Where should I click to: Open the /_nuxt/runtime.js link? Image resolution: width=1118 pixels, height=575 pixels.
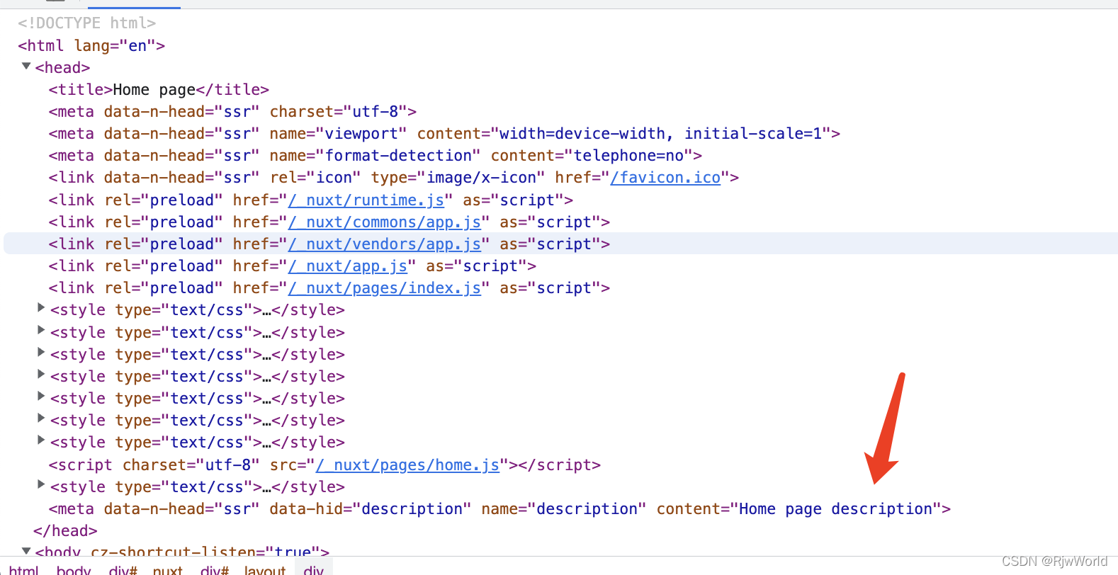[x=366, y=200]
